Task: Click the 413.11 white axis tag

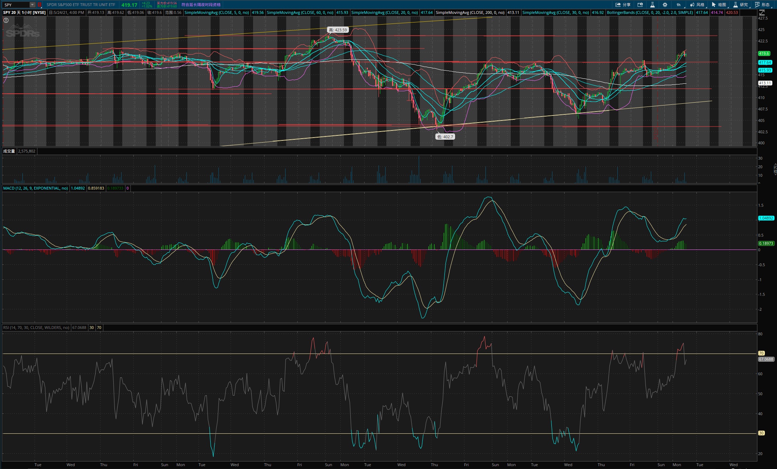Action: pos(765,83)
